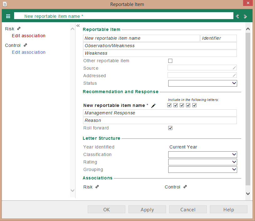Open the Classification dropdown
This screenshot has height=221, width=255.
[x=203, y=154]
